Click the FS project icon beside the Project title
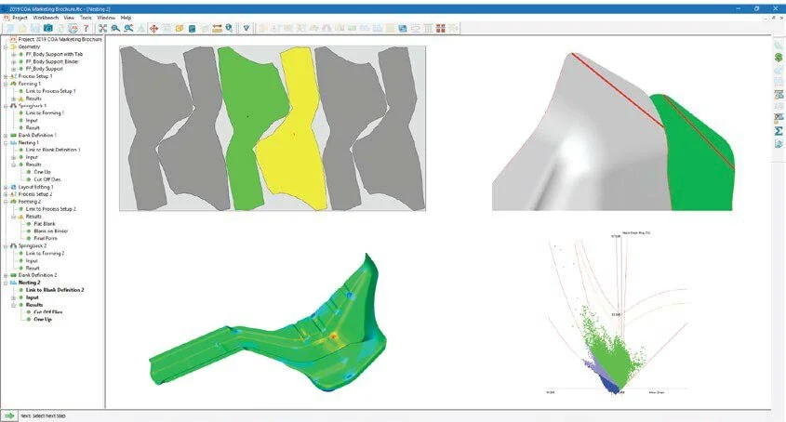The width and height of the screenshot is (786, 422). tap(14, 39)
